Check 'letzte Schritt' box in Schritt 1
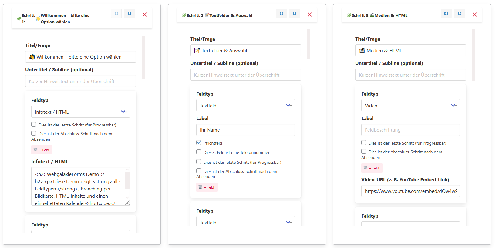496x248 pixels. [x=34, y=125]
